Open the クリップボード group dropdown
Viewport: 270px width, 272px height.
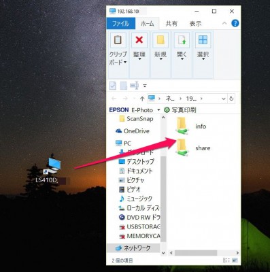click(x=118, y=50)
